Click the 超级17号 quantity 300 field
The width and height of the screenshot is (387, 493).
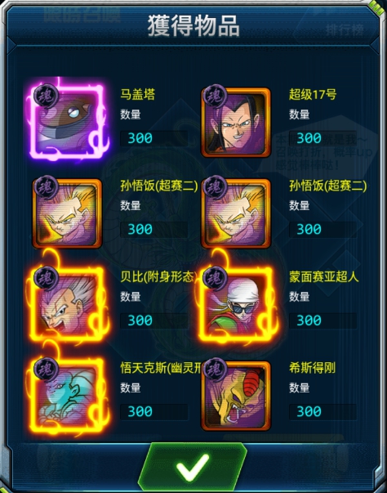pos(322,138)
